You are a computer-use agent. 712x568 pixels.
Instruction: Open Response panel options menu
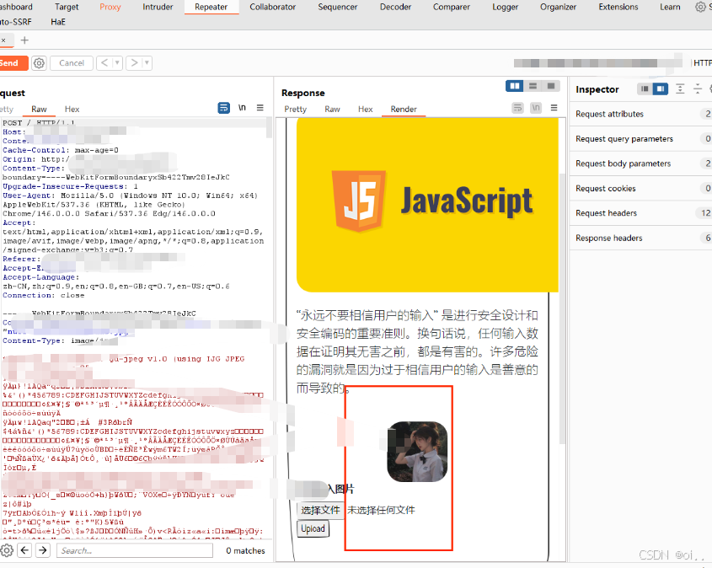[x=554, y=108]
